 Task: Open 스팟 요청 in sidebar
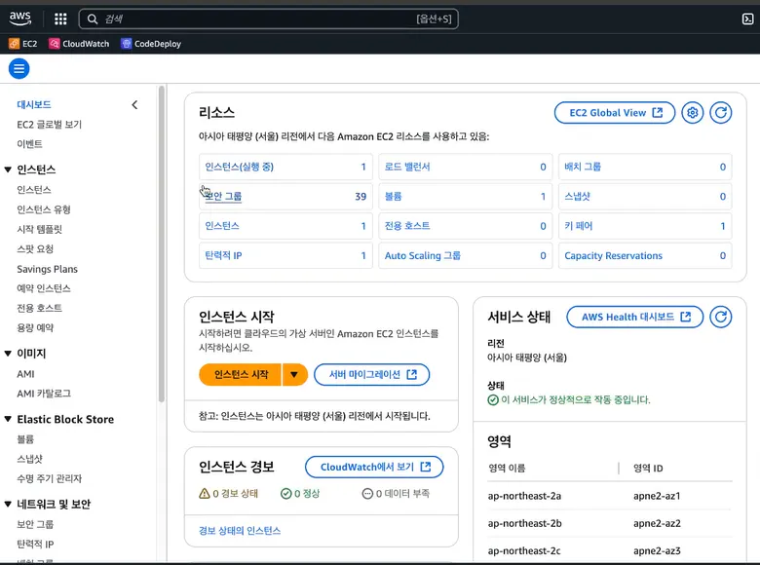pyautogui.click(x=35, y=249)
